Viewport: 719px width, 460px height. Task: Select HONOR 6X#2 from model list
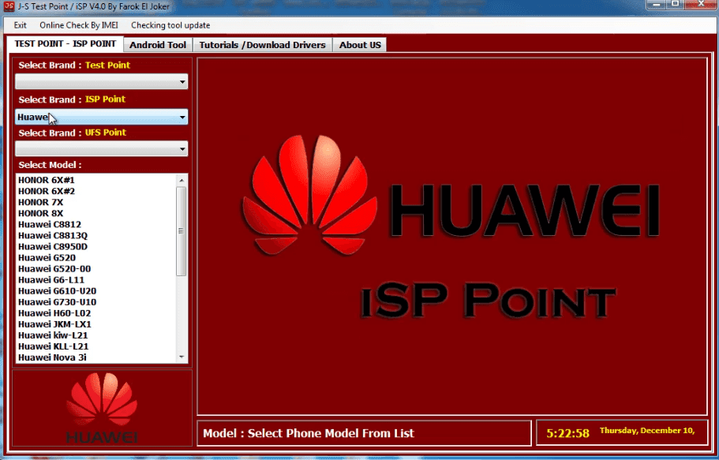pyautogui.click(x=47, y=191)
